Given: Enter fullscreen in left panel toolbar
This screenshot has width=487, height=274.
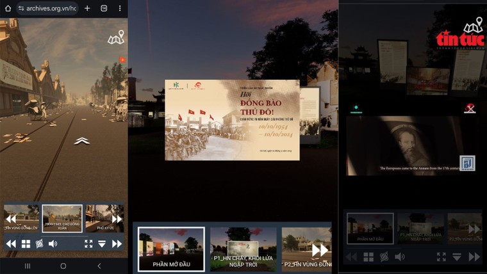Looking at the screenshot, I should [88, 244].
